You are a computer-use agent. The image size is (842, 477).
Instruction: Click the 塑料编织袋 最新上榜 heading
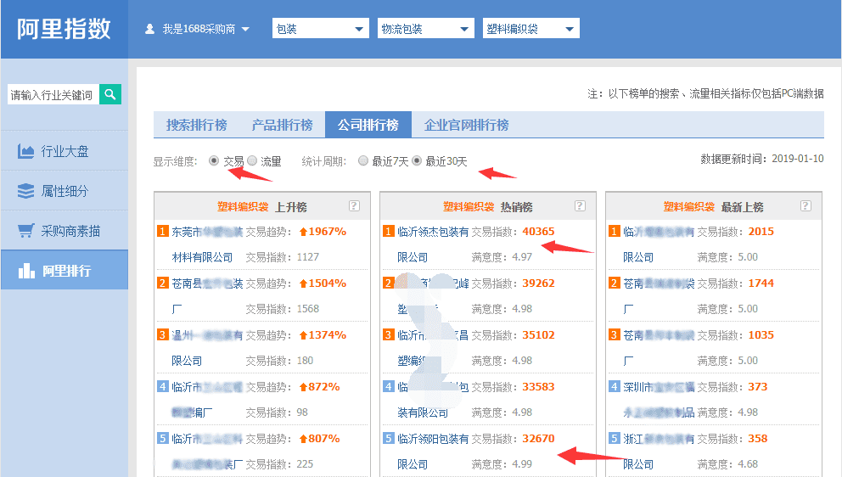713,207
